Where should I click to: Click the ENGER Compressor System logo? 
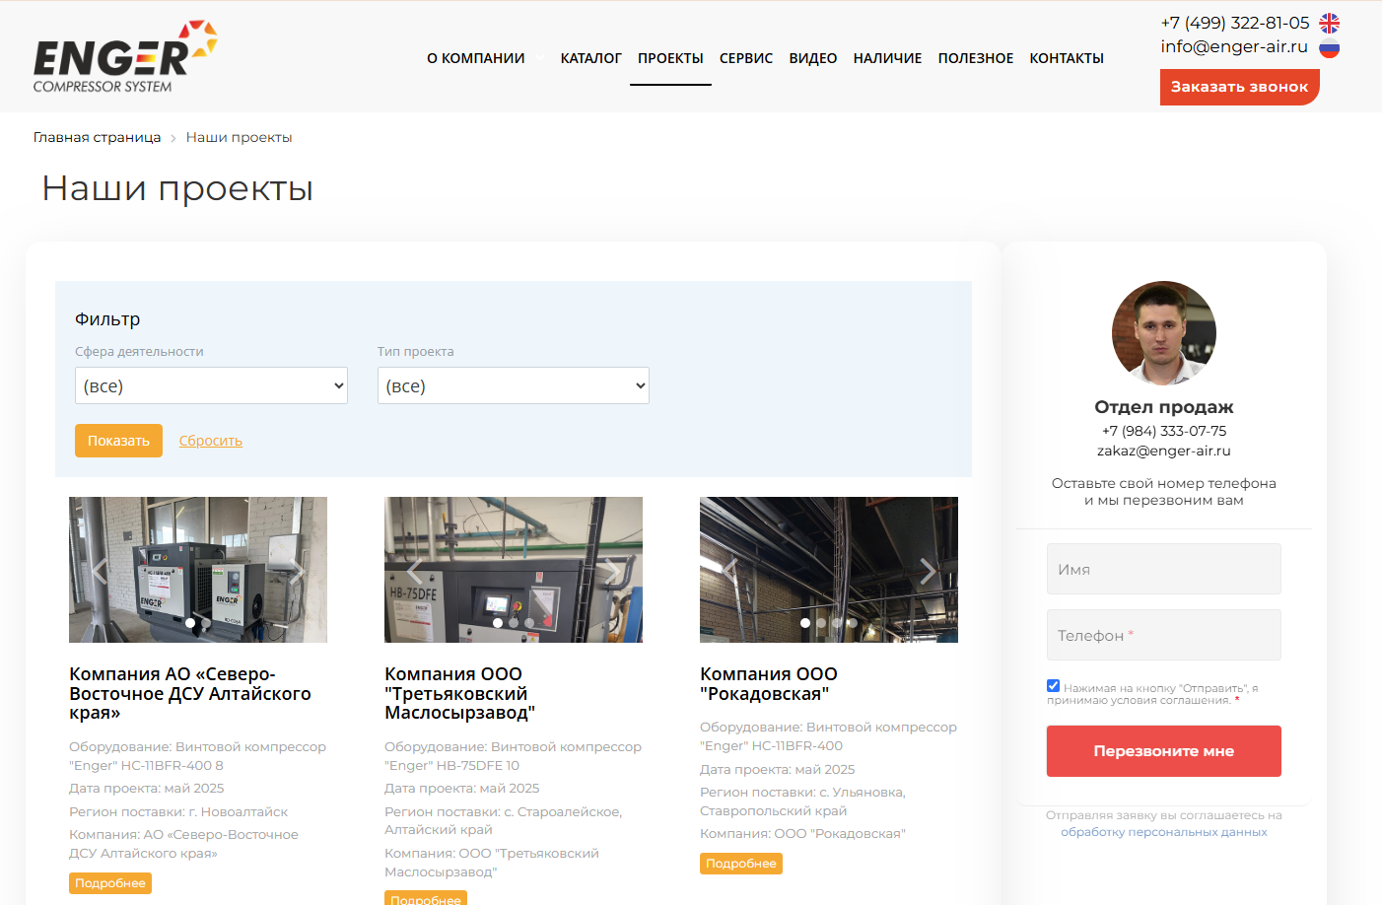coord(125,57)
